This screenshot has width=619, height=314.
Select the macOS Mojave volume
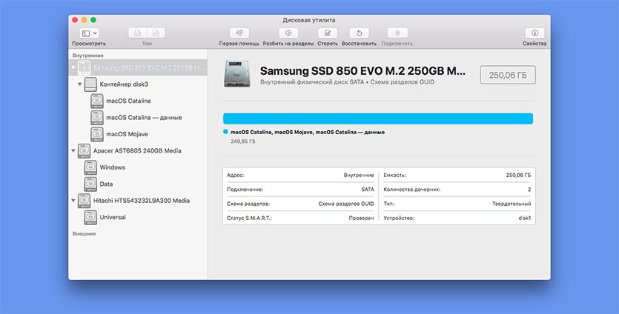(x=137, y=134)
